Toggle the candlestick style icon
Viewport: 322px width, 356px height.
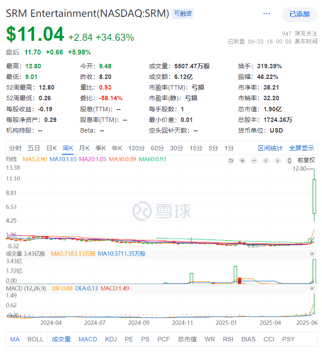(x=289, y=161)
